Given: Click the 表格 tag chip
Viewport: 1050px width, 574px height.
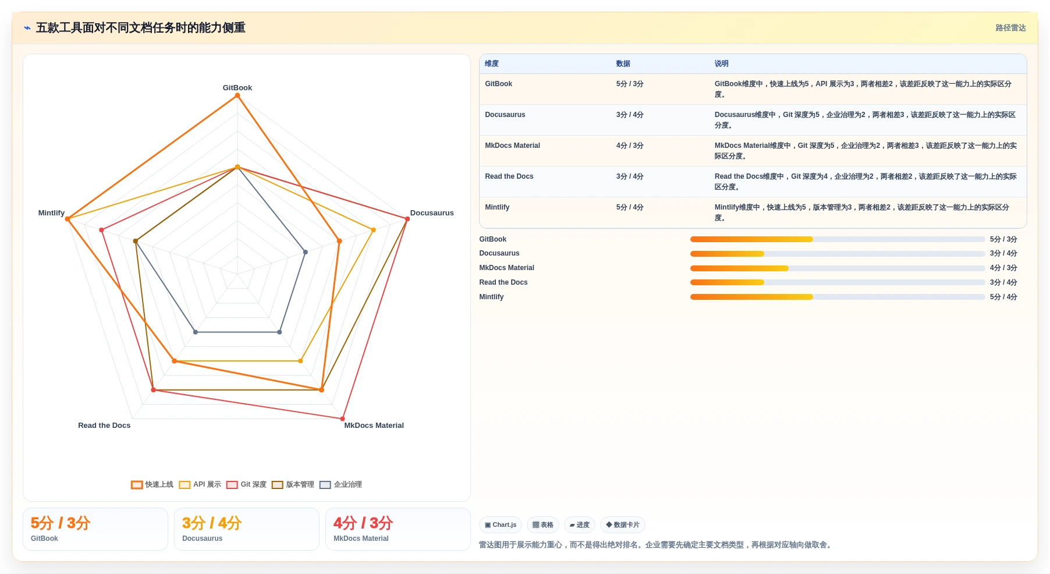Looking at the screenshot, I should [x=543, y=525].
